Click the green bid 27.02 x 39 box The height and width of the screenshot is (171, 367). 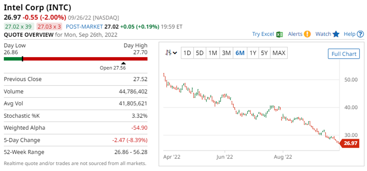18,26
